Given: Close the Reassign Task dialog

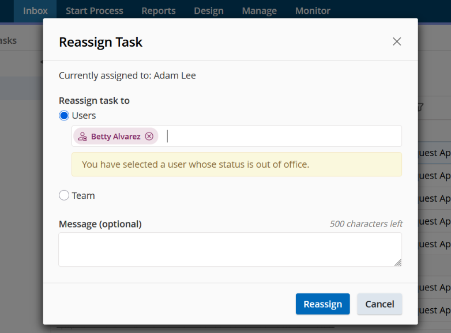Looking at the screenshot, I should tap(397, 41).
